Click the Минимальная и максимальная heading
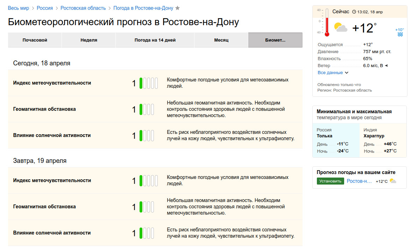This screenshot has width=412, height=252. point(354,111)
